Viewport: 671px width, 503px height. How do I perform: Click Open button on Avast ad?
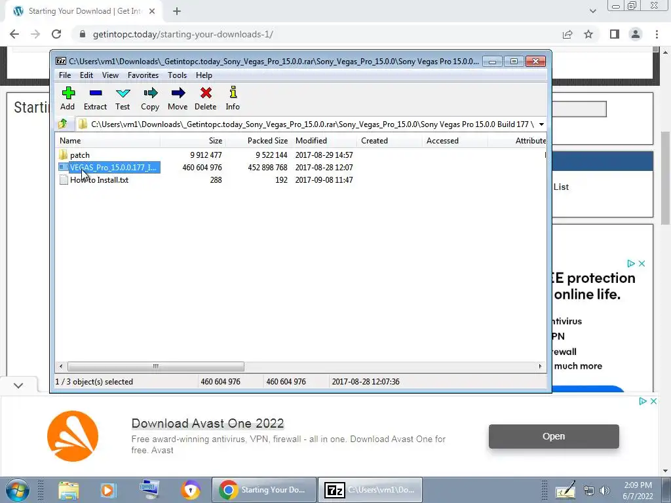pyautogui.click(x=554, y=436)
